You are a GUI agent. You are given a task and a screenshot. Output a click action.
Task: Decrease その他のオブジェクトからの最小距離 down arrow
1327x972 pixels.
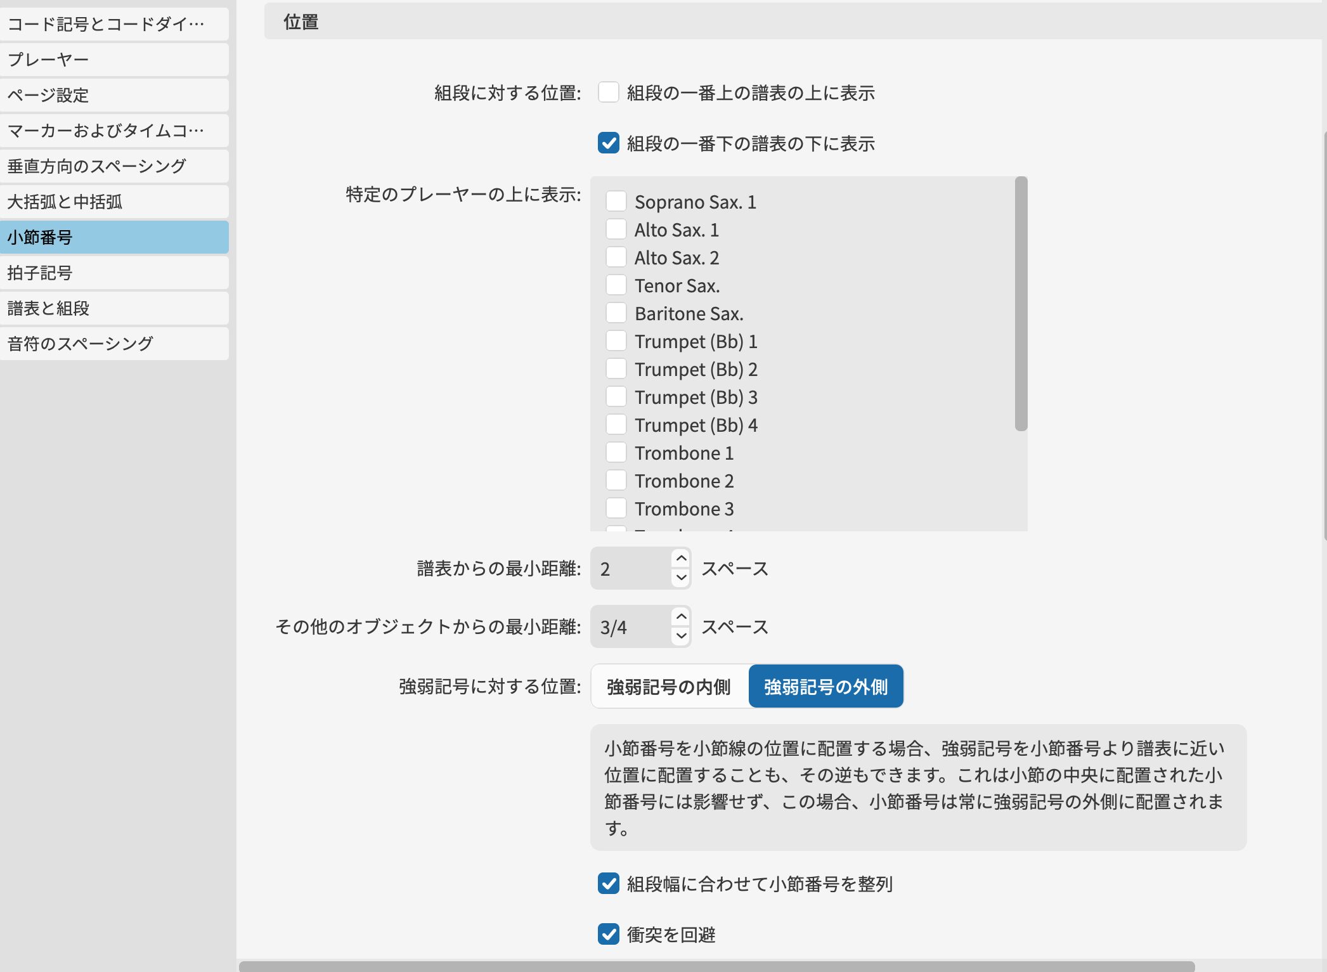[681, 636]
